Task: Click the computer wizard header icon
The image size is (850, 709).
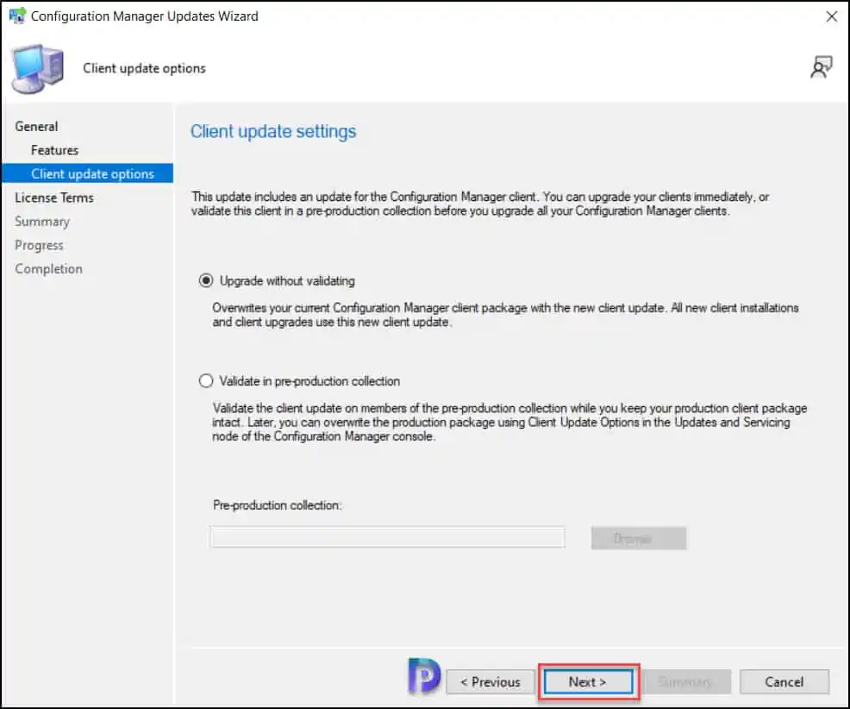Action: [38, 69]
